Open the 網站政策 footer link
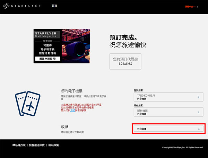The height and width of the screenshot is (158, 208). (x=54, y=145)
